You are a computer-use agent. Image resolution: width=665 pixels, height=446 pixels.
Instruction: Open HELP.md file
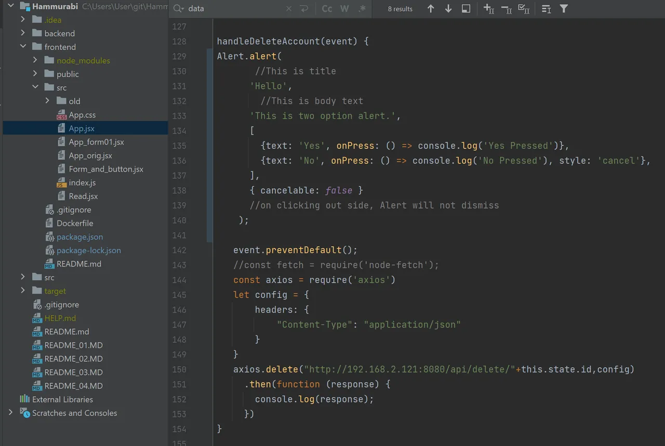(x=60, y=318)
